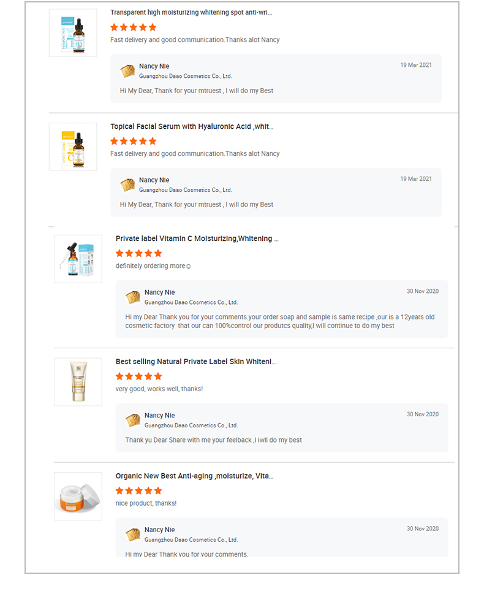This screenshot has width=484, height=591.
Task: Open the Topical Facial Serum product thumbnail
Action: coord(73,147)
